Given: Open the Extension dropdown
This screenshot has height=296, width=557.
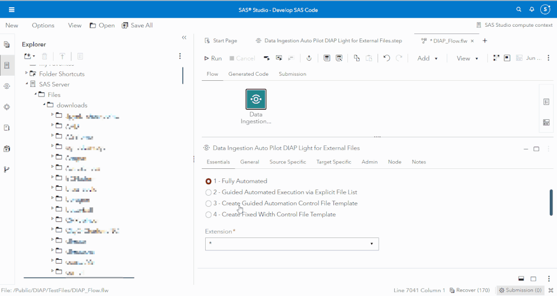Looking at the screenshot, I should [x=292, y=244].
